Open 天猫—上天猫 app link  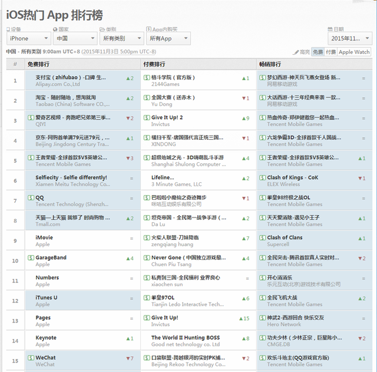pyautogui.click(x=72, y=218)
